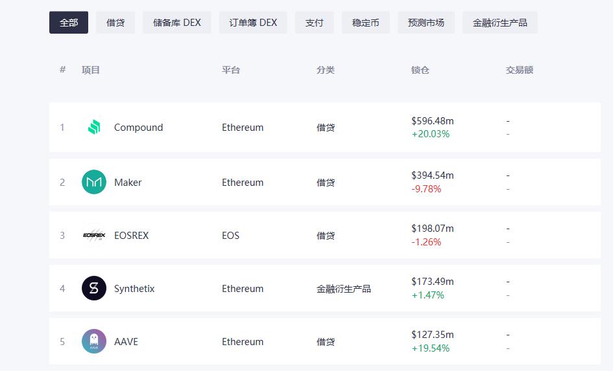
Task: Sort by the 交易额 column header
Action: point(519,70)
